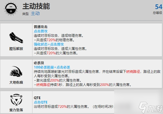
Task: Select the 膛压解放 gun skill icon
Action: click(16, 38)
